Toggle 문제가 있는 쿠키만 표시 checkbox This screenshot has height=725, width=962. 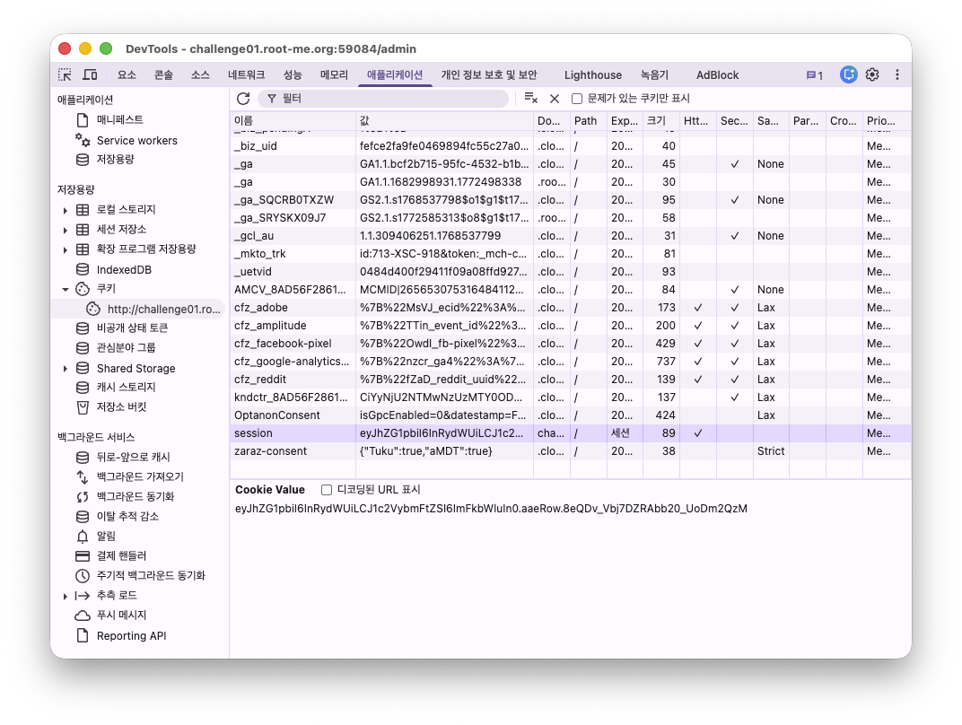click(577, 98)
